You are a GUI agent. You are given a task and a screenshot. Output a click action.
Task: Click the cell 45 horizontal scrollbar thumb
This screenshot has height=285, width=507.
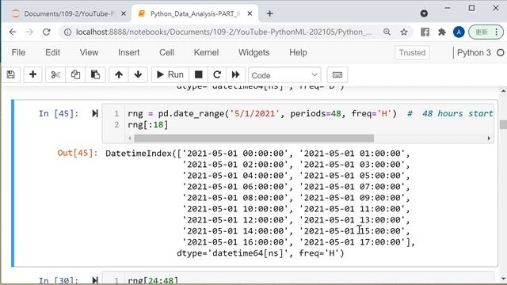pyautogui.click(x=253, y=139)
